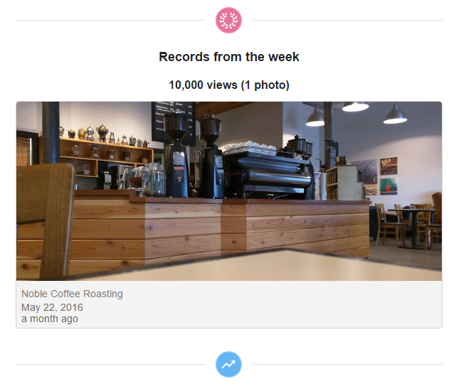Click the teapots on the wooden shelf
461x384 pixels.
105,134
